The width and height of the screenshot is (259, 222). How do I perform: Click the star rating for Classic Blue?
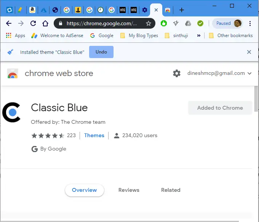(x=48, y=136)
